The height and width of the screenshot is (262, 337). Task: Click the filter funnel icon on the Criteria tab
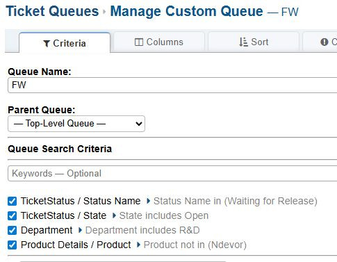pyautogui.click(x=47, y=43)
